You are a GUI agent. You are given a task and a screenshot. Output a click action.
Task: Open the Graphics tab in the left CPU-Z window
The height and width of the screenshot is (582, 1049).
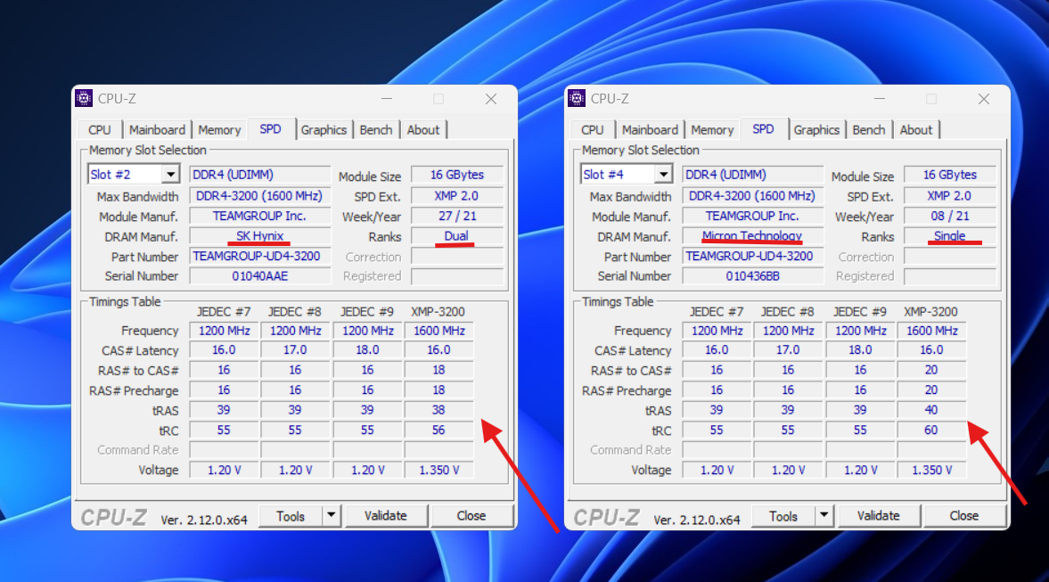pos(324,130)
